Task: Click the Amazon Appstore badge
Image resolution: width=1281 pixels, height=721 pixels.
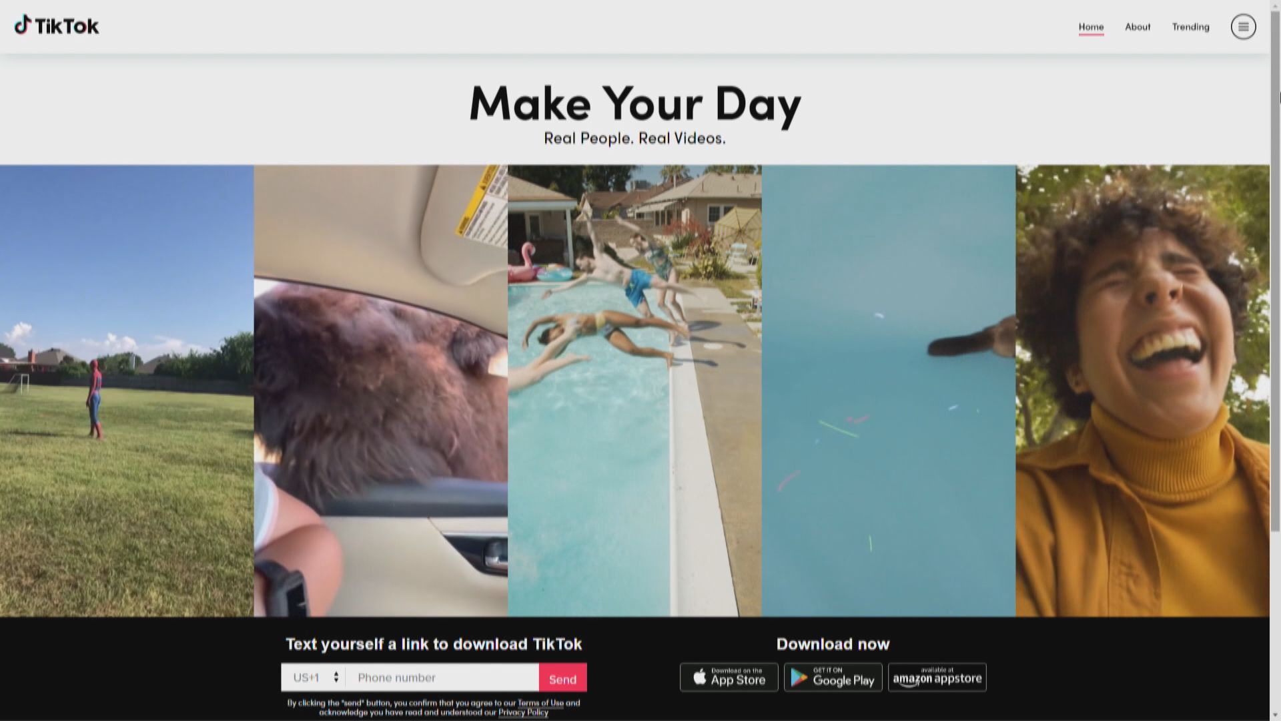Action: [x=937, y=677]
